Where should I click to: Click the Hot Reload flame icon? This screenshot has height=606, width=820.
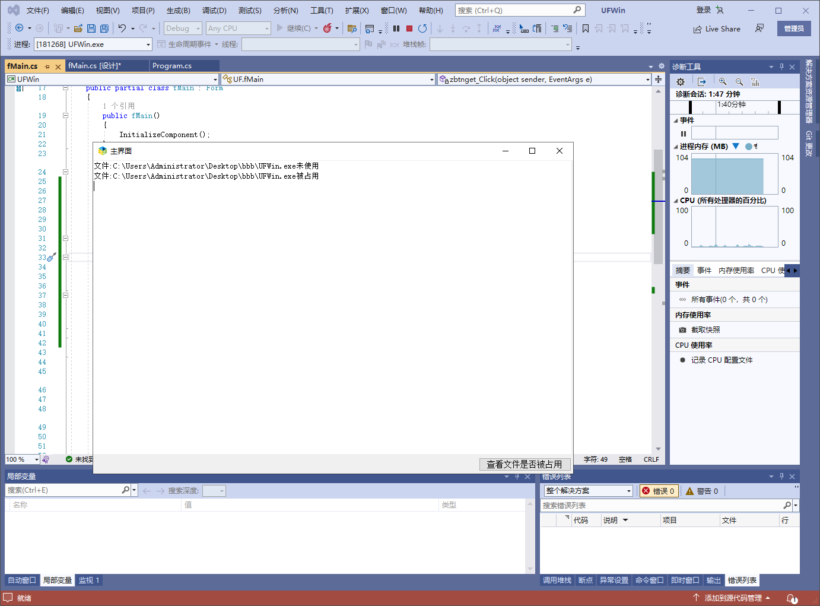pos(327,28)
